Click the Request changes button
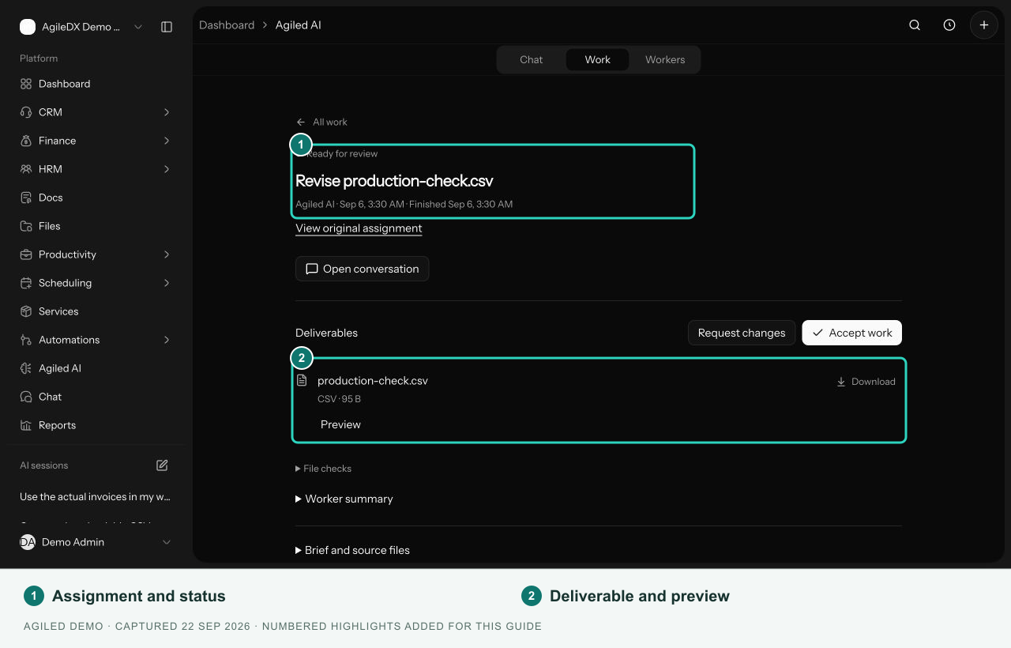The image size is (1011, 648). [x=742, y=333]
